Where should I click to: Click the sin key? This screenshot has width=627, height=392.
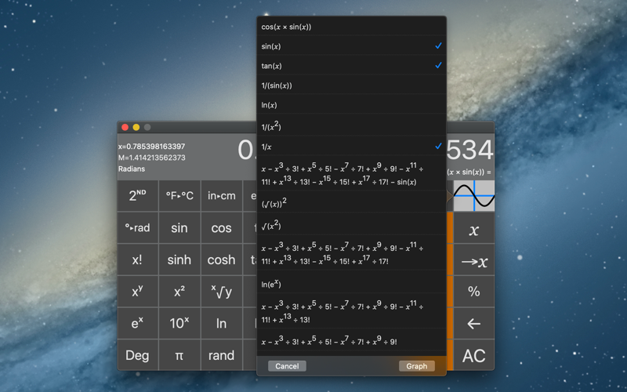[179, 227]
